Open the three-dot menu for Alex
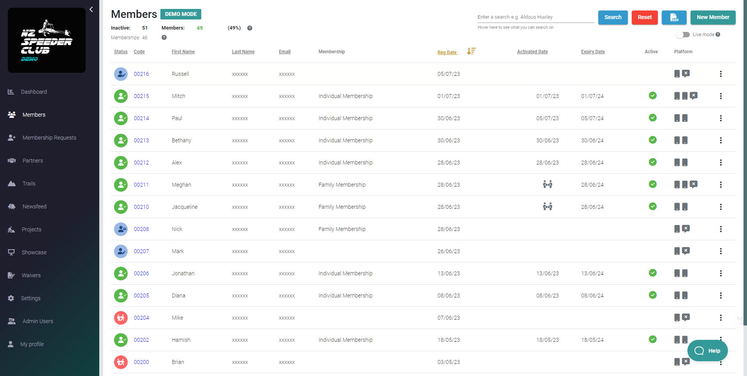Screen dimensions: 747x376 (721, 163)
